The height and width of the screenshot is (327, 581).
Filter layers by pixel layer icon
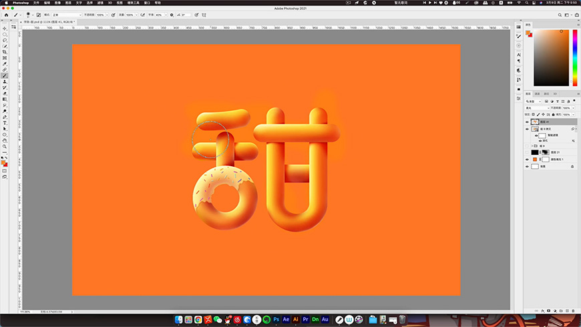[x=546, y=101]
